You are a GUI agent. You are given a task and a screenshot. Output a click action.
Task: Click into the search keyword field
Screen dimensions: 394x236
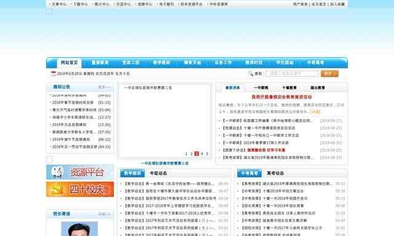tap(292, 74)
